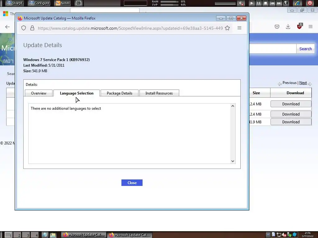Open Notes from the top bar
Screen dimensions: 318x238
click(63, 3)
